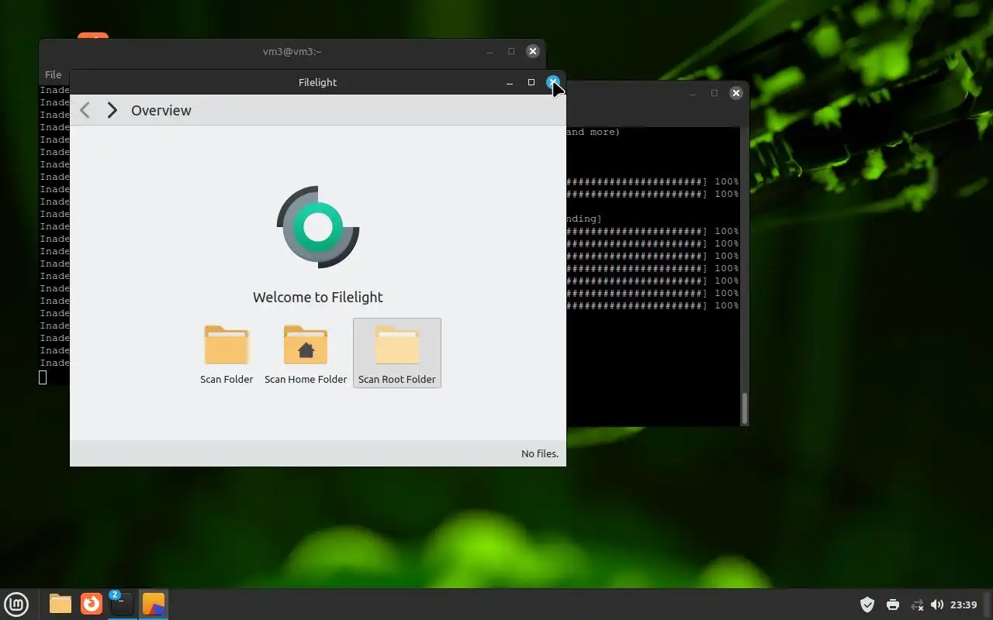Click the 'No files.' status text
Screen dimensions: 993x620
click(x=540, y=453)
